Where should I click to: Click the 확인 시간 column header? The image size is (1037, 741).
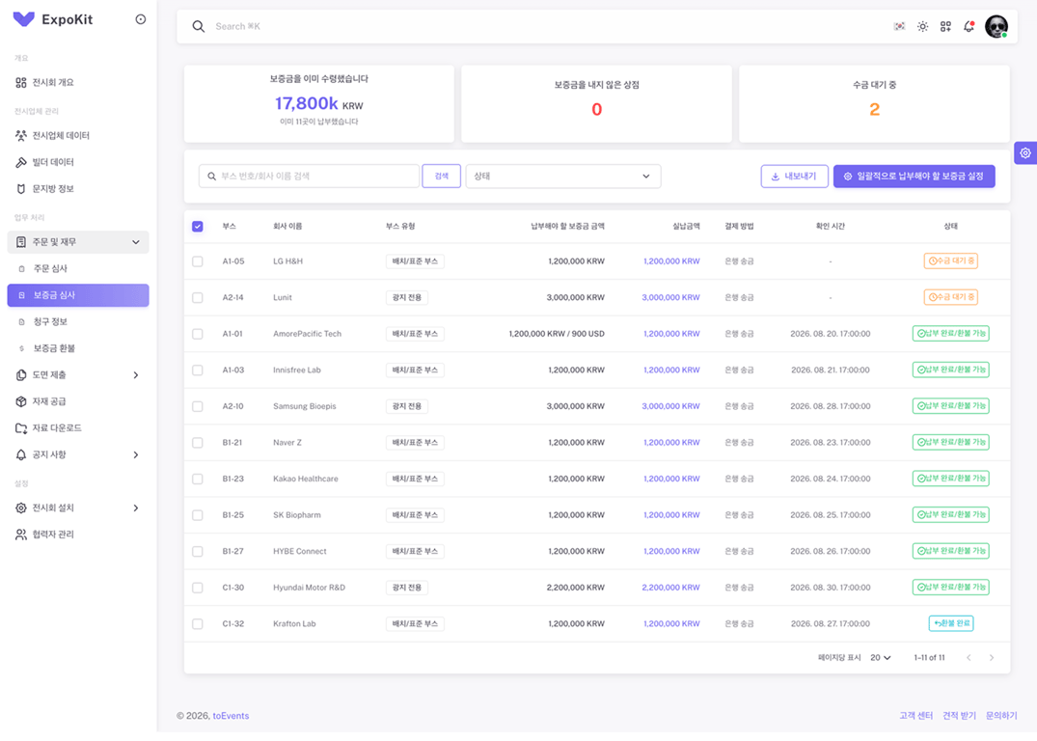(830, 227)
